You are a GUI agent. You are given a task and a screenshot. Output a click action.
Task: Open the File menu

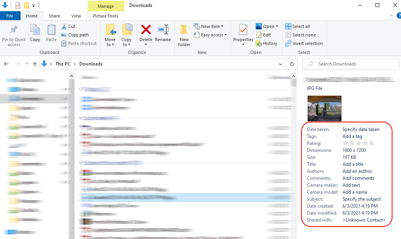[10, 16]
